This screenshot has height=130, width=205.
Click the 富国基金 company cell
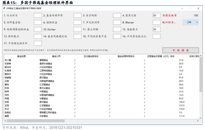coord(44,60)
